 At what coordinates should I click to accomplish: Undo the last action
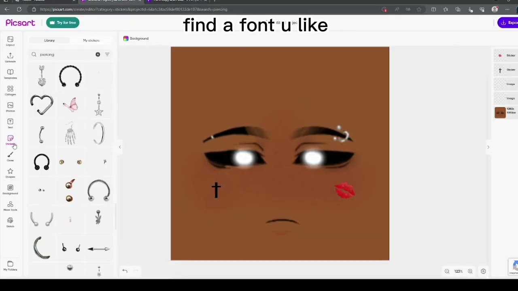(125, 271)
